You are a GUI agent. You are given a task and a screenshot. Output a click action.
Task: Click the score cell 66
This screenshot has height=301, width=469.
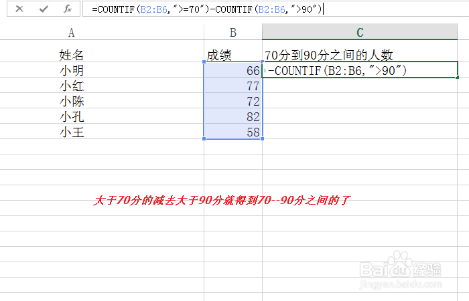(x=233, y=70)
